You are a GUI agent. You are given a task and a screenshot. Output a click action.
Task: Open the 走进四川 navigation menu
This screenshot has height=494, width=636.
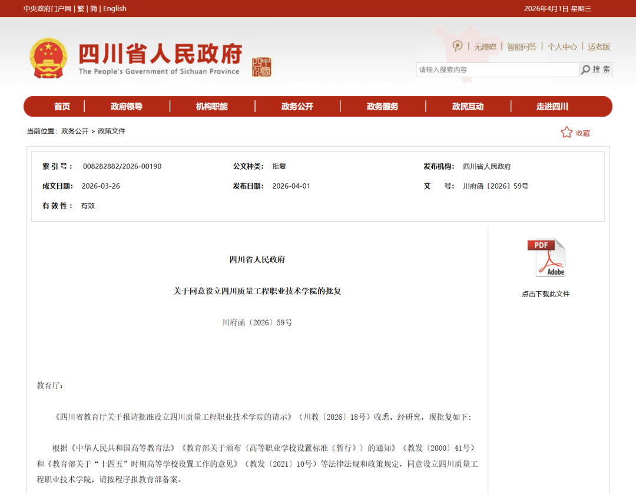(x=552, y=106)
